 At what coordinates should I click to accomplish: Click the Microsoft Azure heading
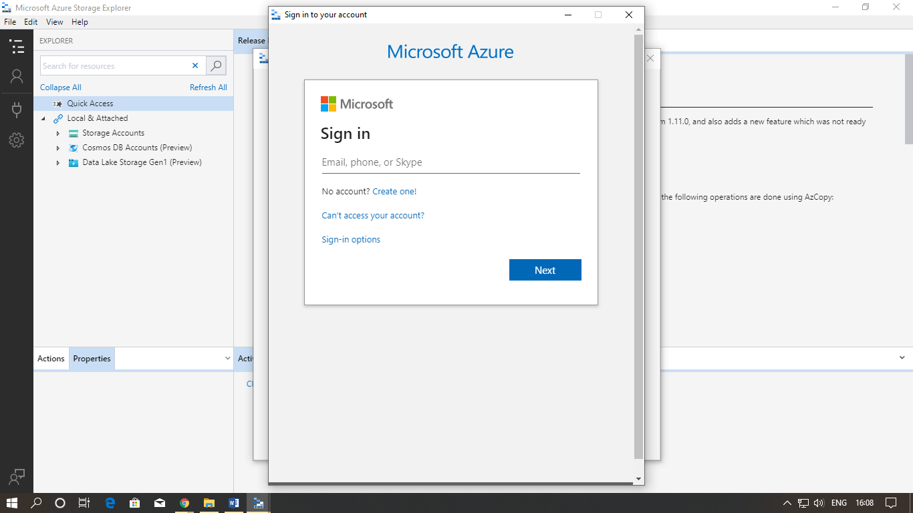(x=450, y=52)
